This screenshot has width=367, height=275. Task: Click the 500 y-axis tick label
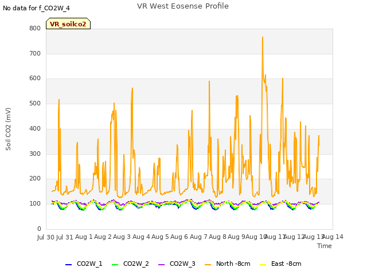click(x=35, y=103)
